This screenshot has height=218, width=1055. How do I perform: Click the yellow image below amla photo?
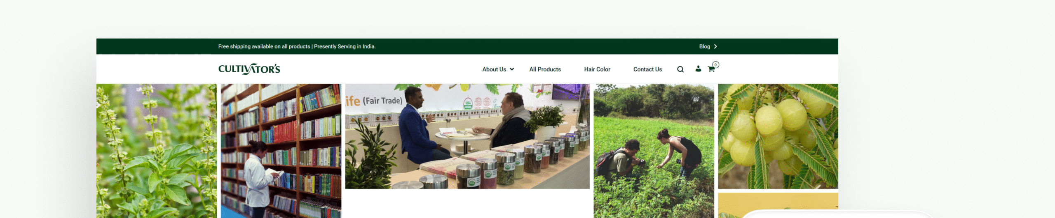(778, 205)
